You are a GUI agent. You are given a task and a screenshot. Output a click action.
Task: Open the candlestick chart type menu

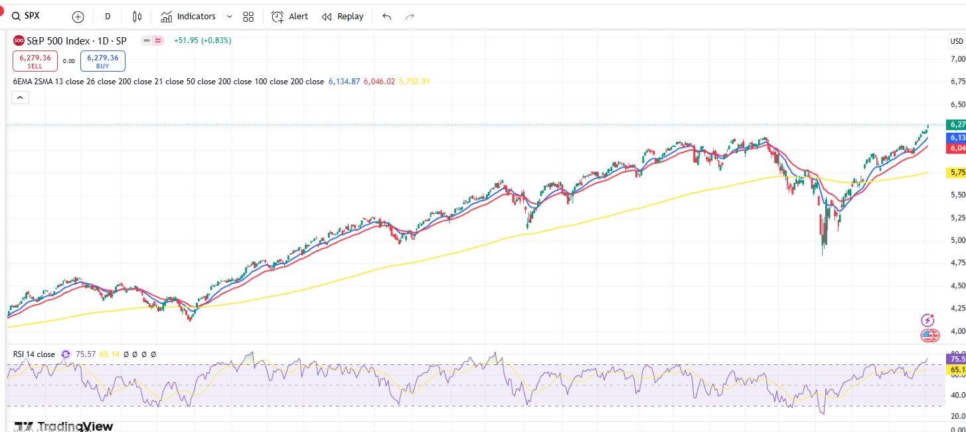point(137,17)
